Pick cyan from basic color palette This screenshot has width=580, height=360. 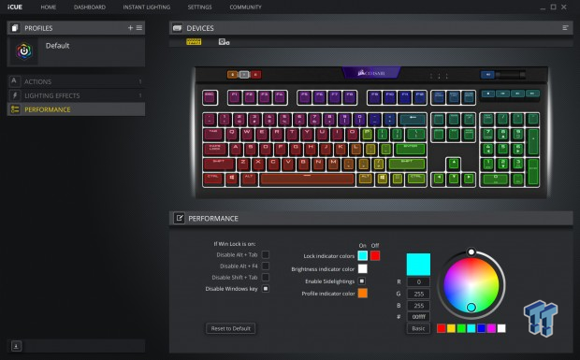471,328
